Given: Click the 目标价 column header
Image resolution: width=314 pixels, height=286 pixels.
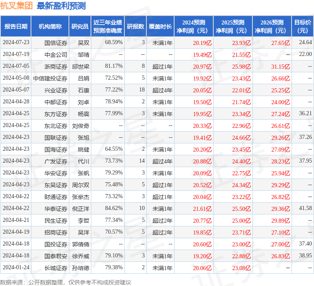Looking at the screenshot, I should [303, 26].
